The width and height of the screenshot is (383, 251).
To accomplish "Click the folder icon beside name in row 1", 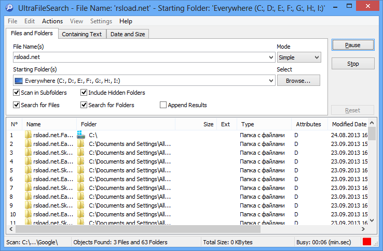I will click(x=28, y=135).
